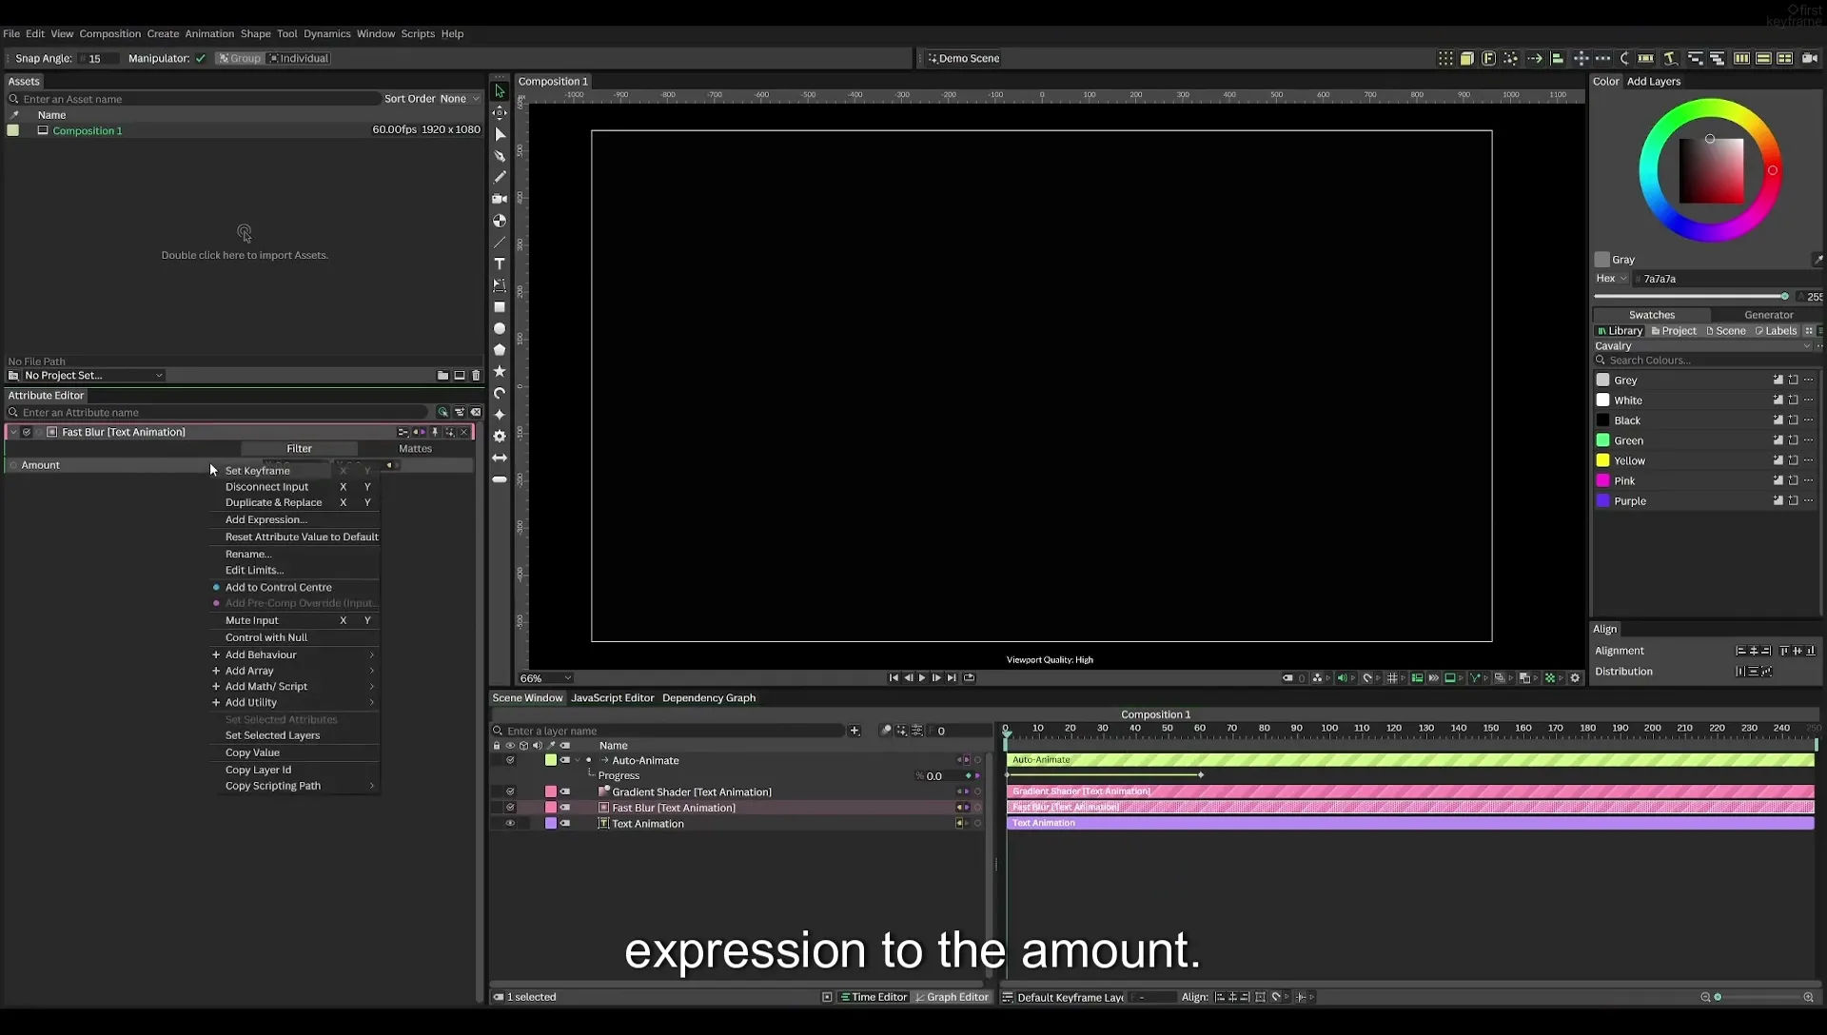Jump to the last frame
1827x1035 pixels.
pos(952,678)
